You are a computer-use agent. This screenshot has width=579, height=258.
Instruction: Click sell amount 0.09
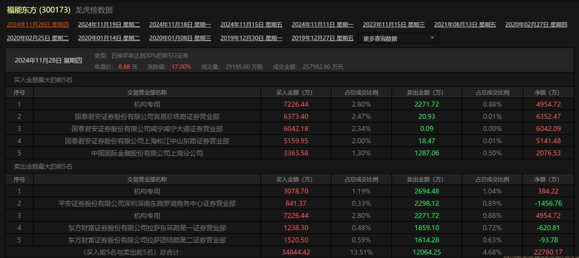pos(427,129)
